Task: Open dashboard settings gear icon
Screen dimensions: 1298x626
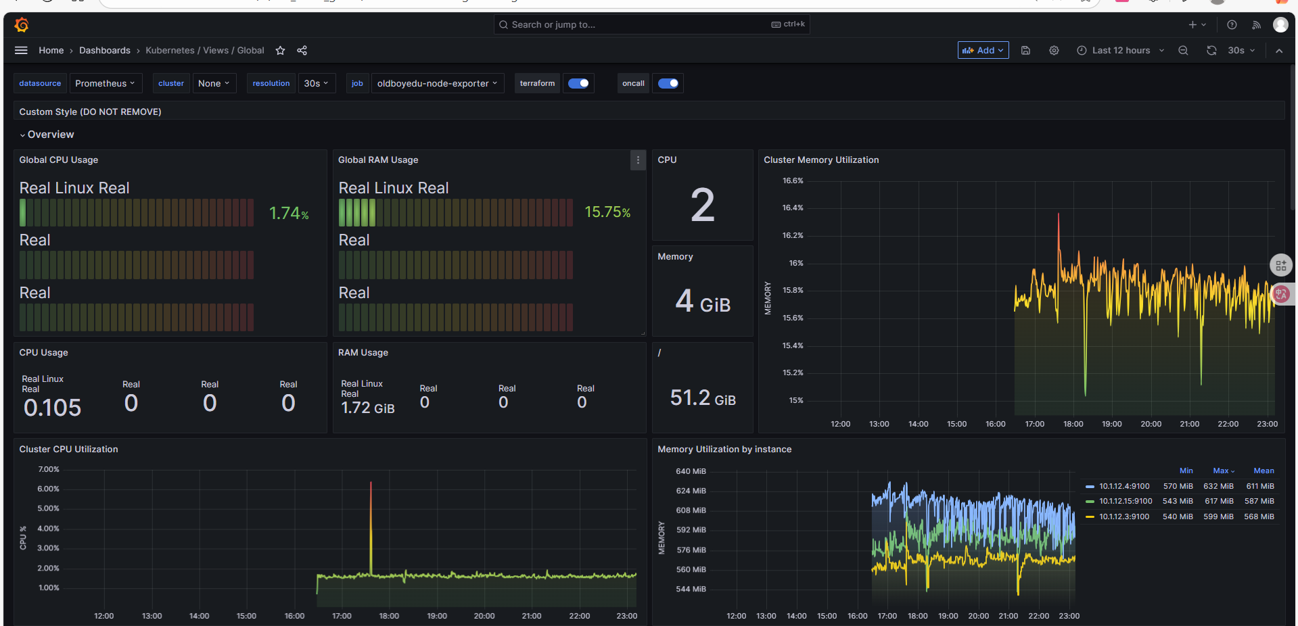Action: [1054, 51]
